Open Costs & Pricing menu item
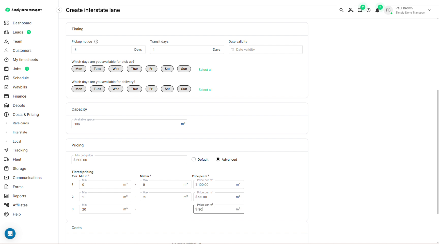439x244 pixels. [x=26, y=115]
